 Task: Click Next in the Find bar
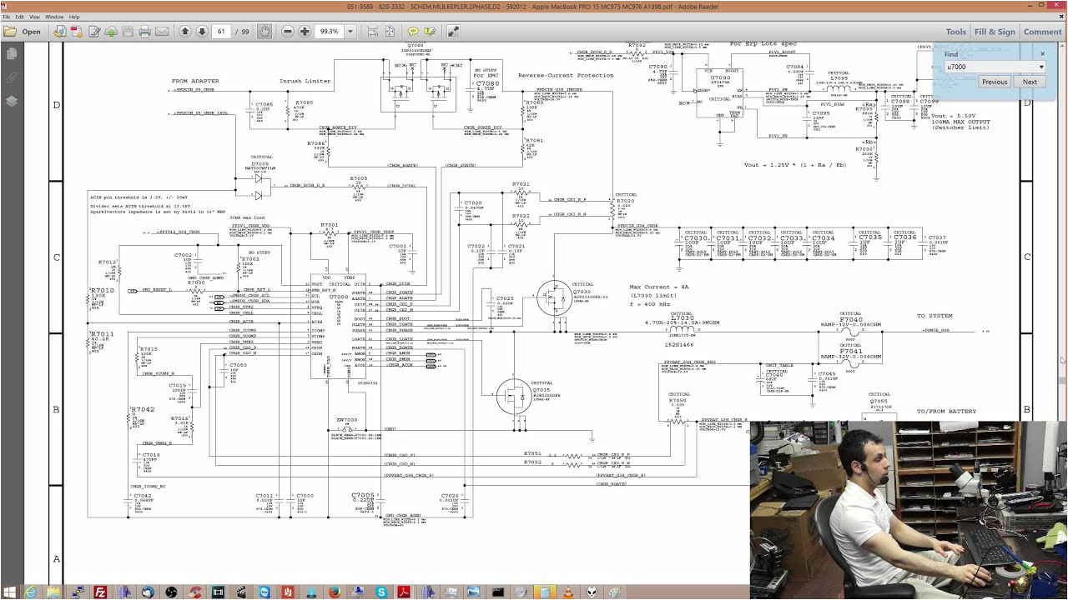(1030, 82)
